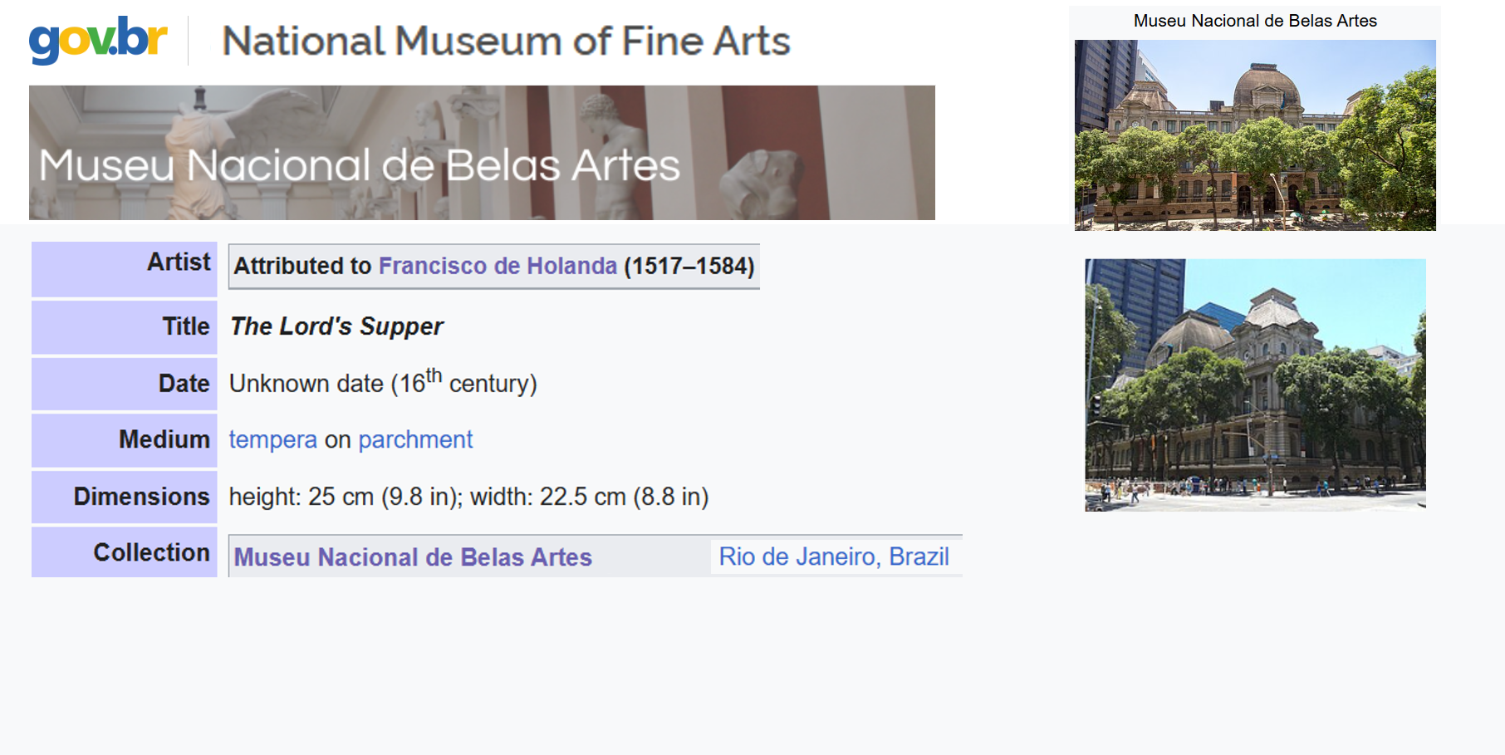
Task: Open the Museu Nacional de Belas Artes collection link
Action: tap(413, 557)
